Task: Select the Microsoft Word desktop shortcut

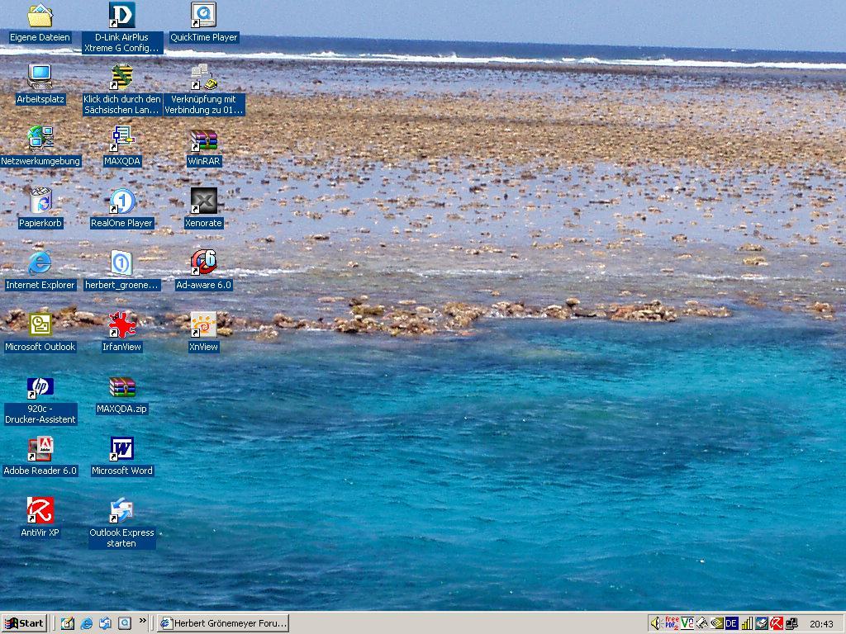Action: [x=122, y=449]
